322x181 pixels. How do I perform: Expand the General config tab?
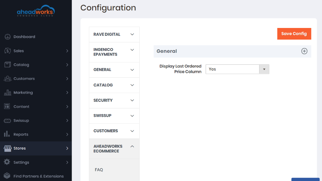114,70
